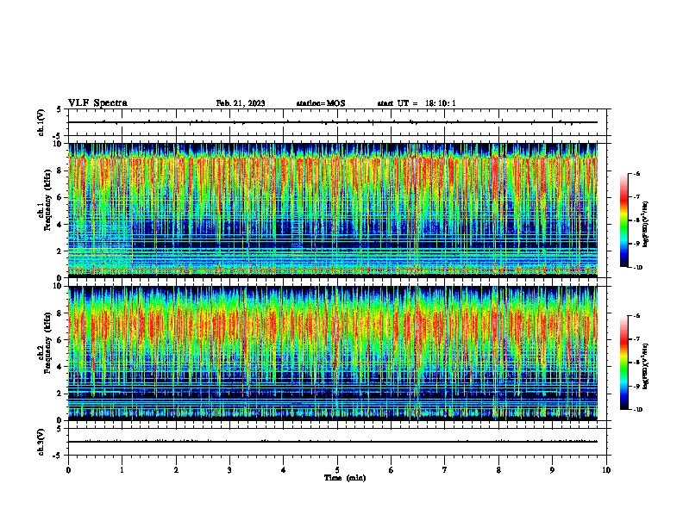Click the ch.2 color bar '-6' label
This screenshot has height=527, width=683.
pyautogui.click(x=637, y=316)
